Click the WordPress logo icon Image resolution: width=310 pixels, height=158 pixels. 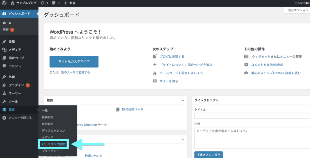click(4, 3)
